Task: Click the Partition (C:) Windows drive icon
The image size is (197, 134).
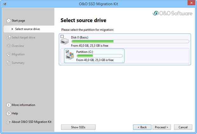Action: (x=70, y=56)
